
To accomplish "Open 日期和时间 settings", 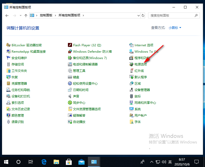I will point(81,90).
